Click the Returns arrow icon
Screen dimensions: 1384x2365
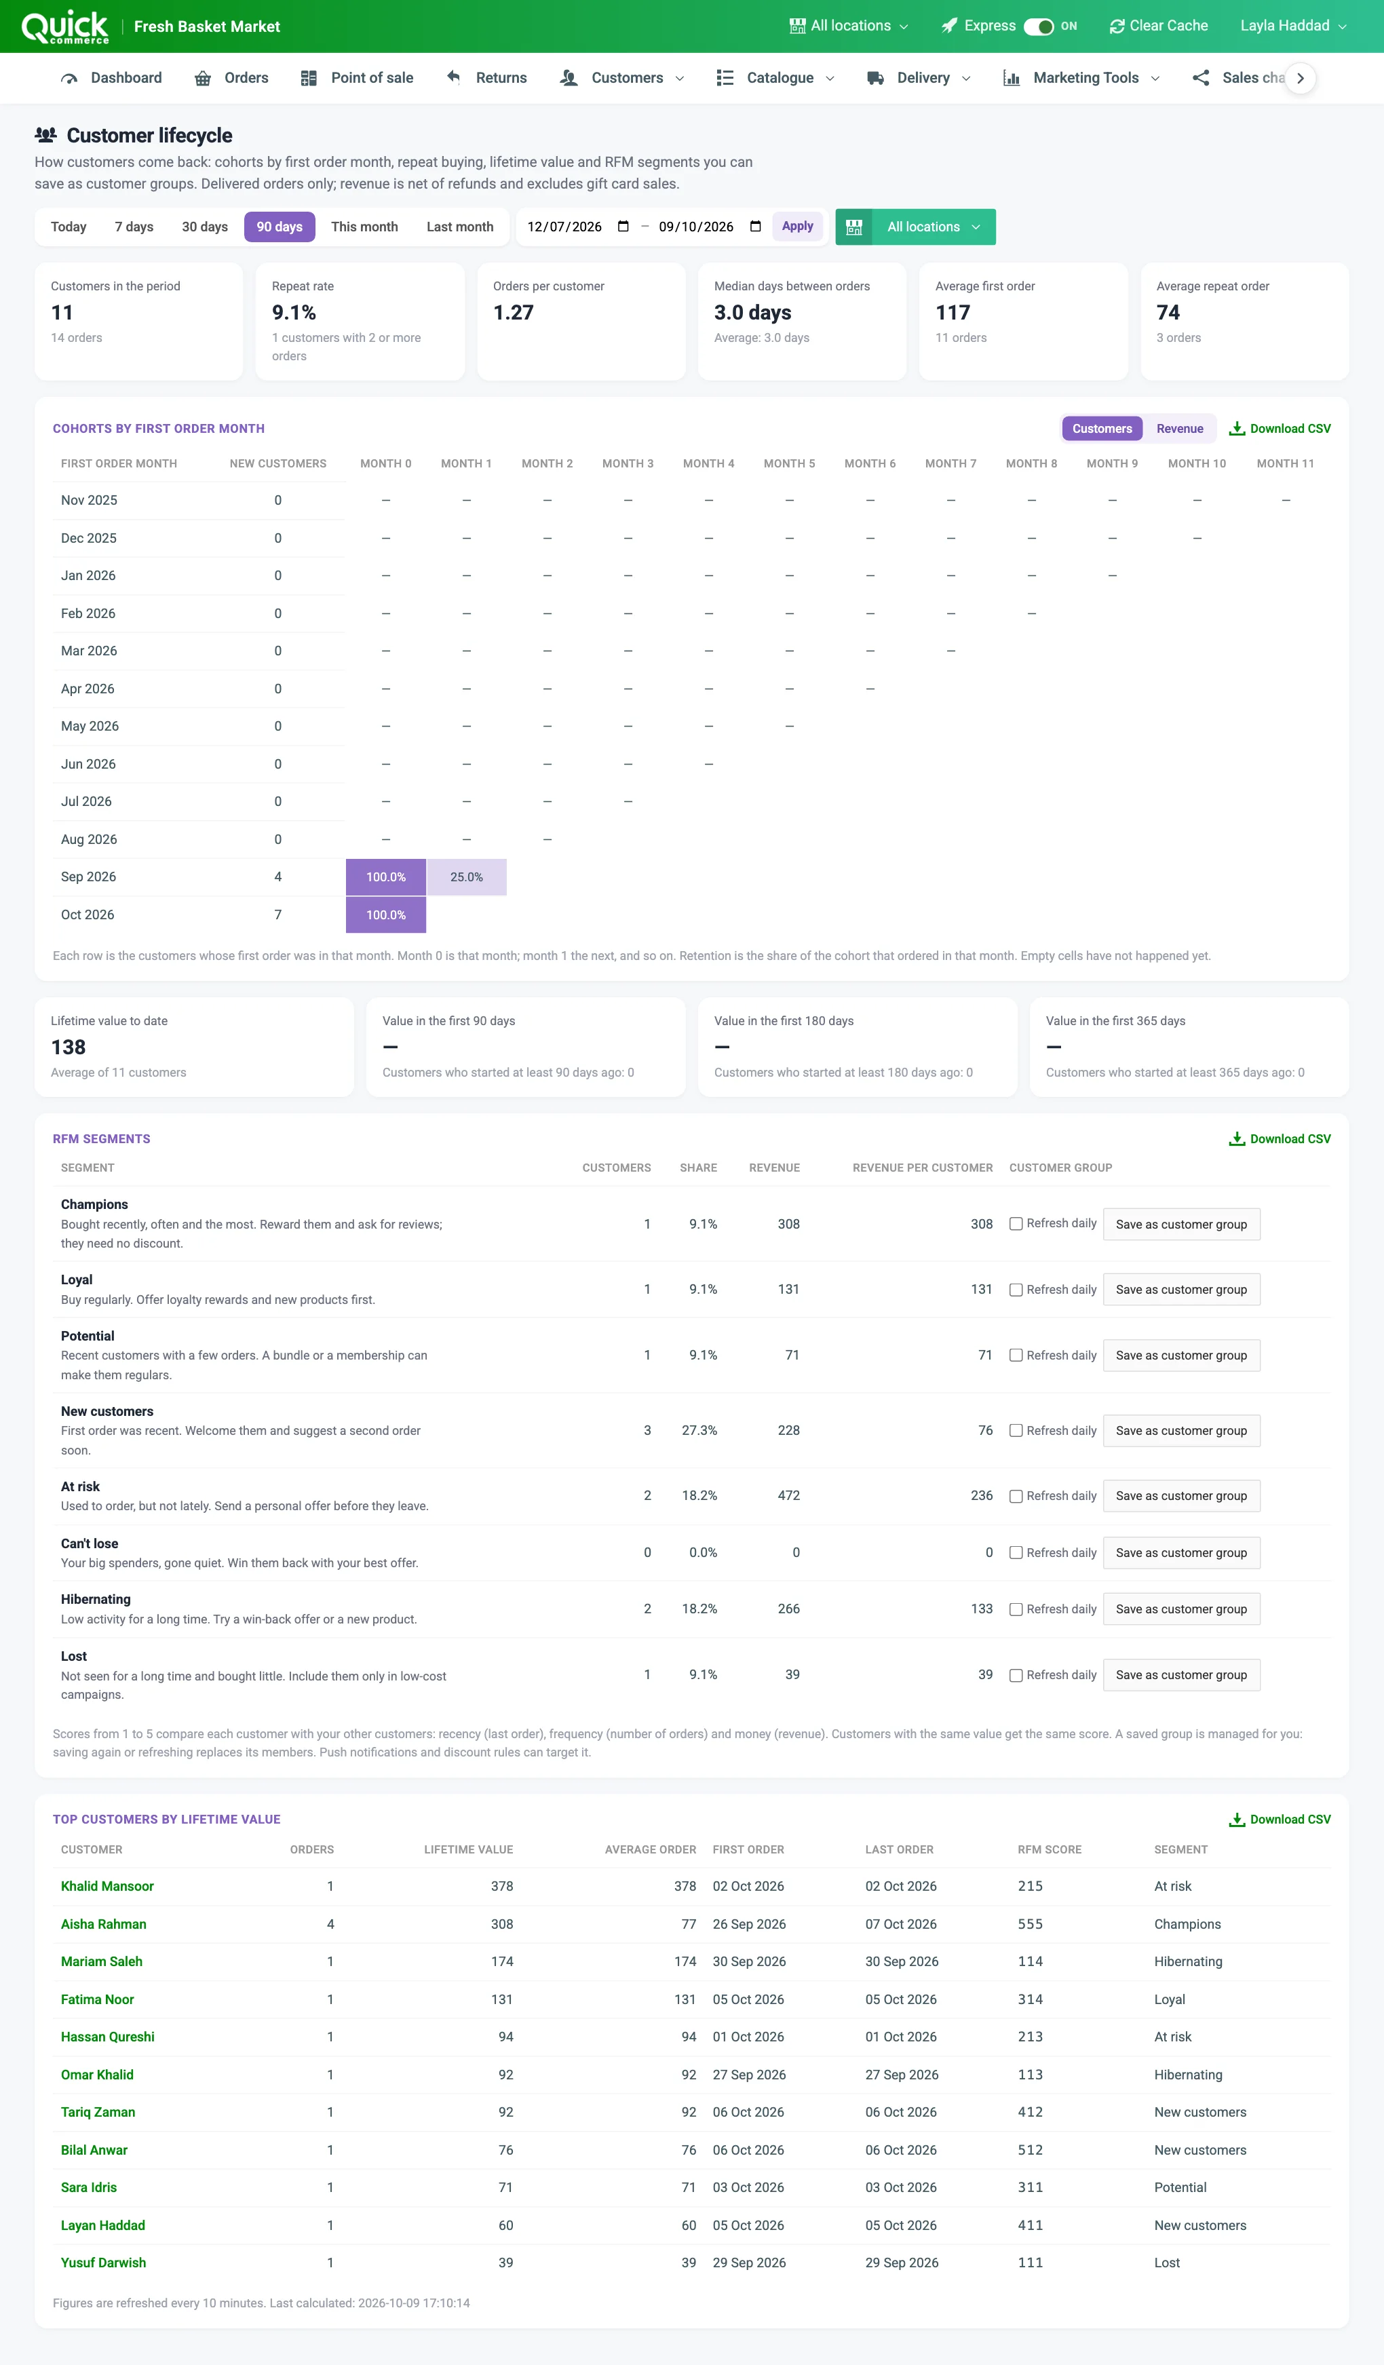(454, 78)
